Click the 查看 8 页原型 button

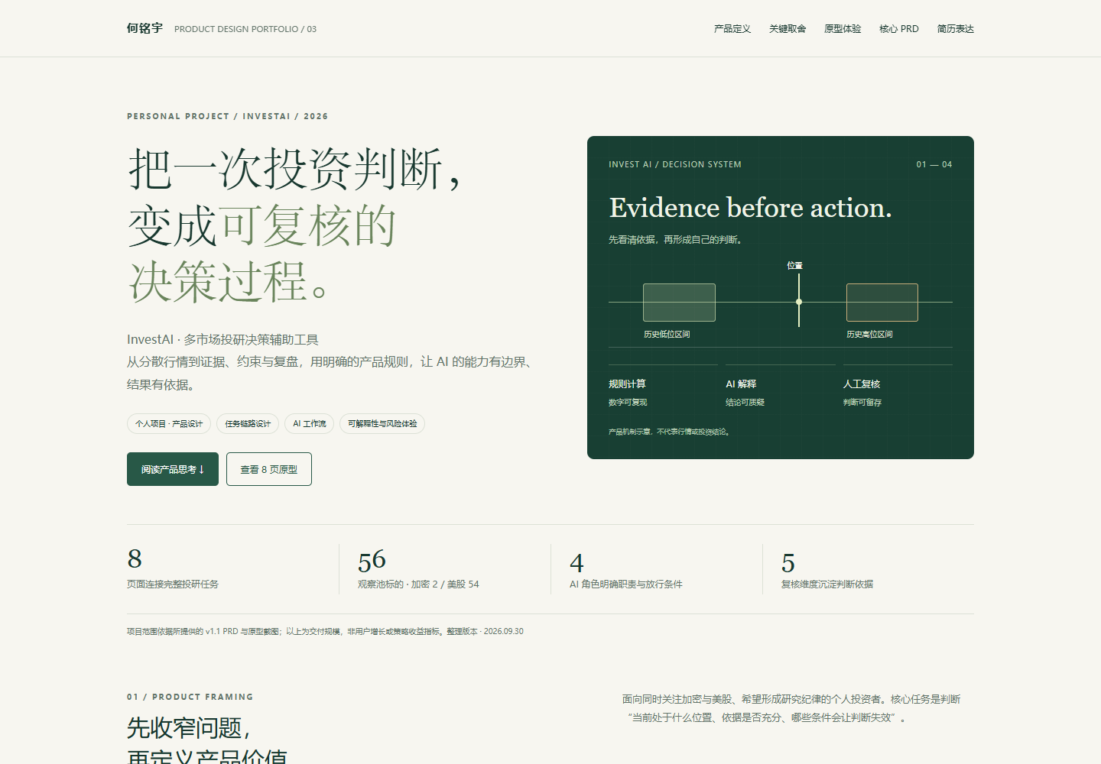pos(269,469)
